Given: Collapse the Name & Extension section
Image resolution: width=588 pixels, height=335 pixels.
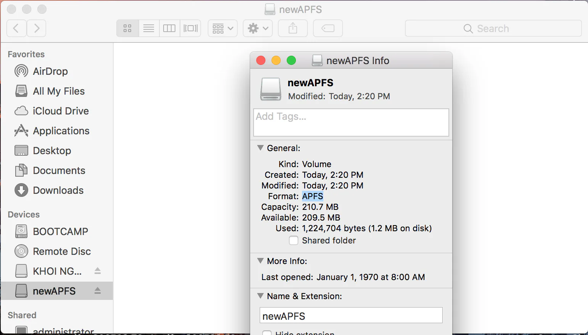Looking at the screenshot, I should (260, 296).
